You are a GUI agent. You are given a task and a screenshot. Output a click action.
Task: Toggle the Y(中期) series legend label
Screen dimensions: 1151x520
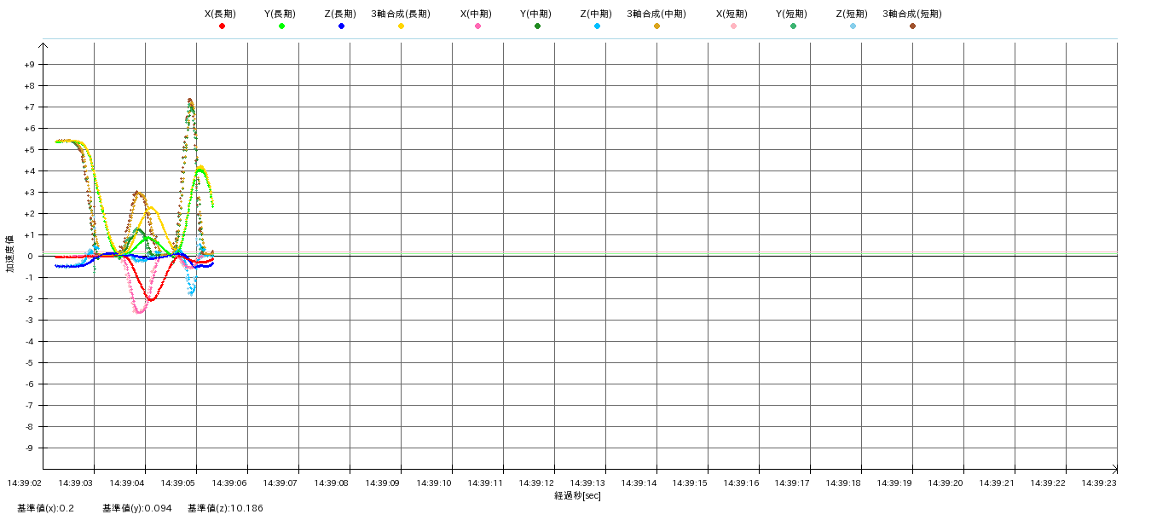pos(536,14)
